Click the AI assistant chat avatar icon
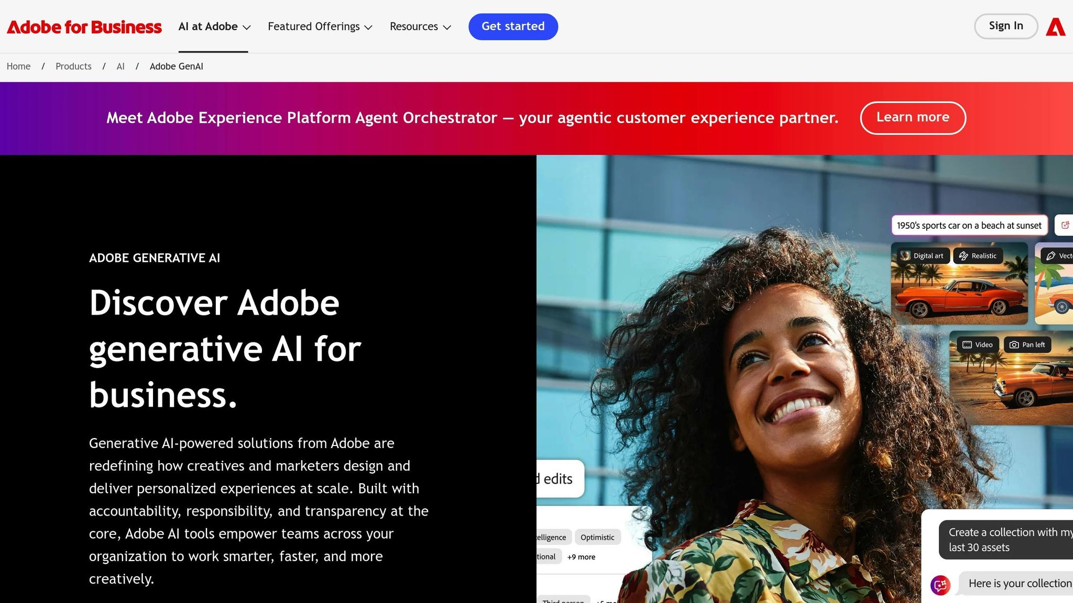 pos(940,585)
